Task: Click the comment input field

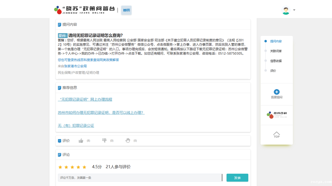Action: pos(140,178)
